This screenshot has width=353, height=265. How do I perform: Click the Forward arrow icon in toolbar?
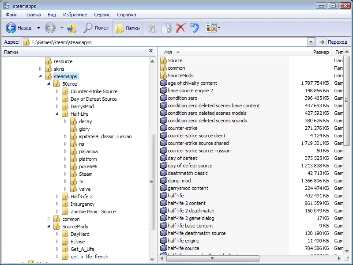click(x=50, y=28)
